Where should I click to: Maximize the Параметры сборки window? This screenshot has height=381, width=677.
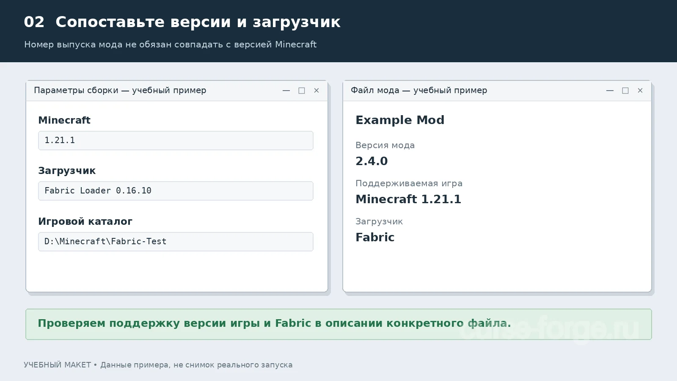302,91
